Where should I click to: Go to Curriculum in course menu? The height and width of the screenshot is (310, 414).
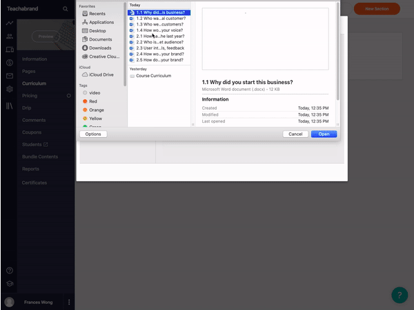coord(34,83)
